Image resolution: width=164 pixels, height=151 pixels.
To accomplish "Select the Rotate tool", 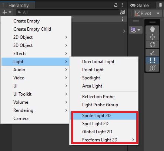I will (x=153, y=45).
